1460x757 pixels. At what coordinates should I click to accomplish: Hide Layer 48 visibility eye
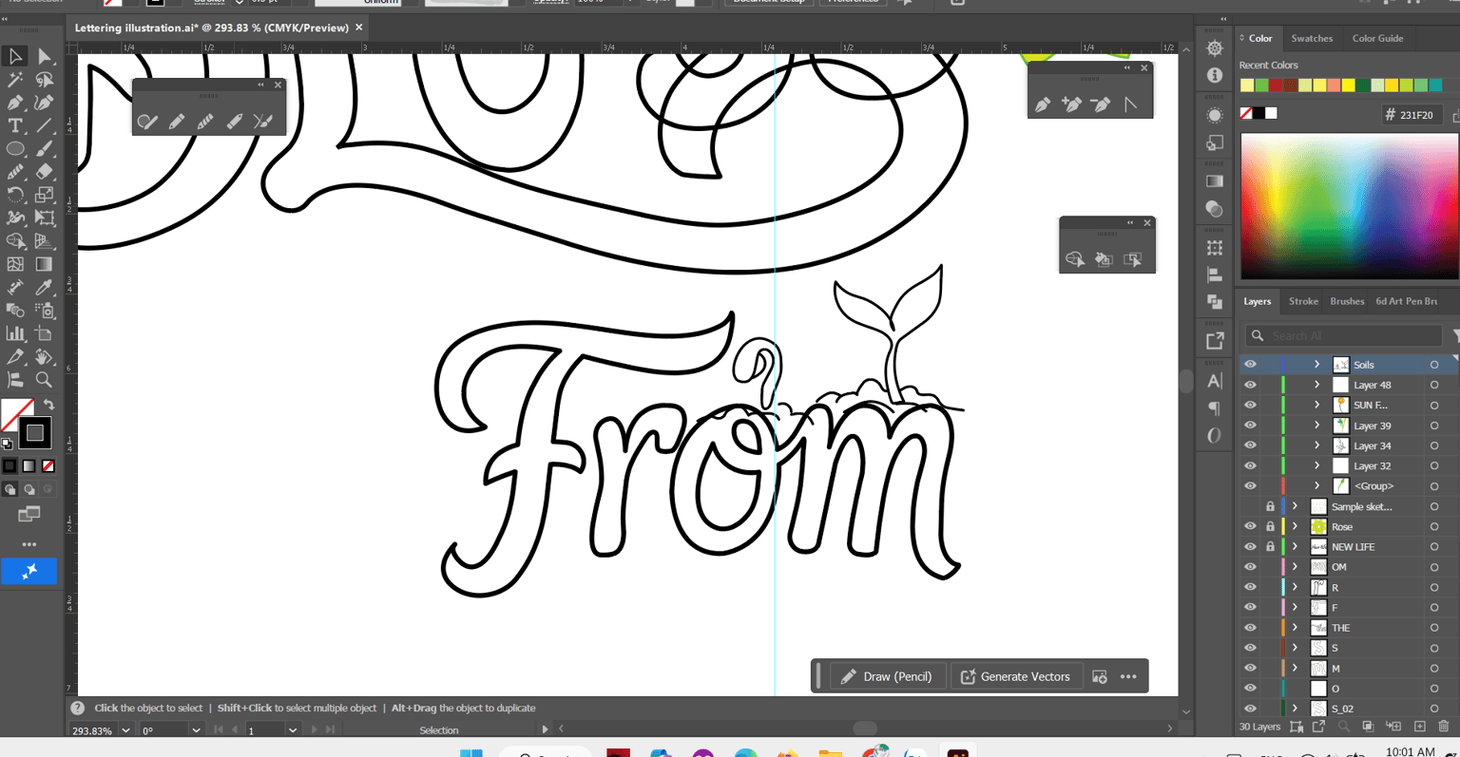tap(1250, 385)
